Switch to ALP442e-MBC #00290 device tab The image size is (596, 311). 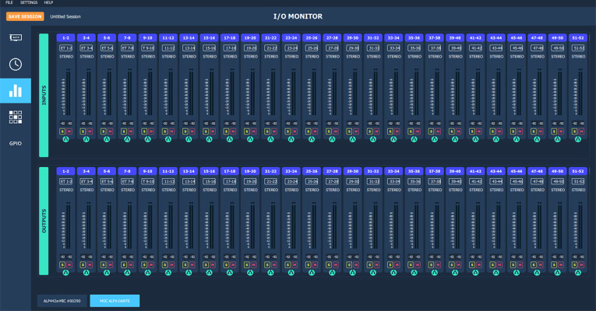click(62, 300)
